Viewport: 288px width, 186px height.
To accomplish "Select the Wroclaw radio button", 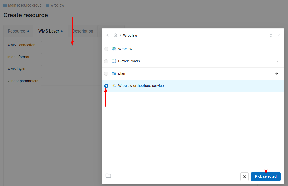I will (x=106, y=49).
